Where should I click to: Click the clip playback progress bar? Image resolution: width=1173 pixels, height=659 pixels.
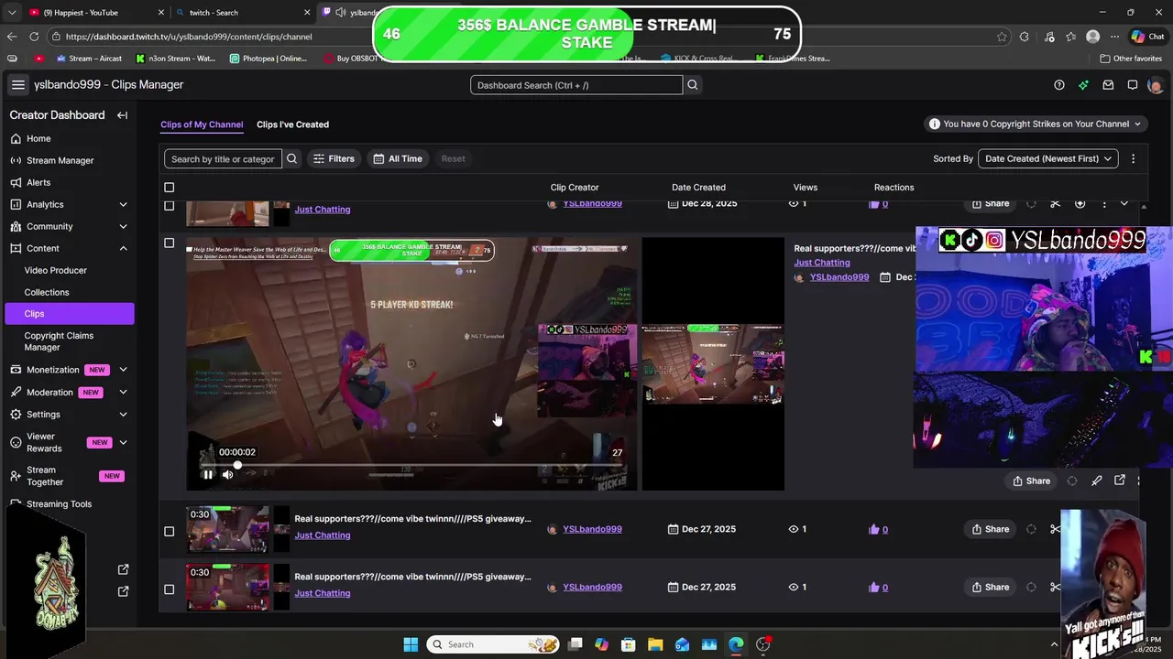point(411,465)
